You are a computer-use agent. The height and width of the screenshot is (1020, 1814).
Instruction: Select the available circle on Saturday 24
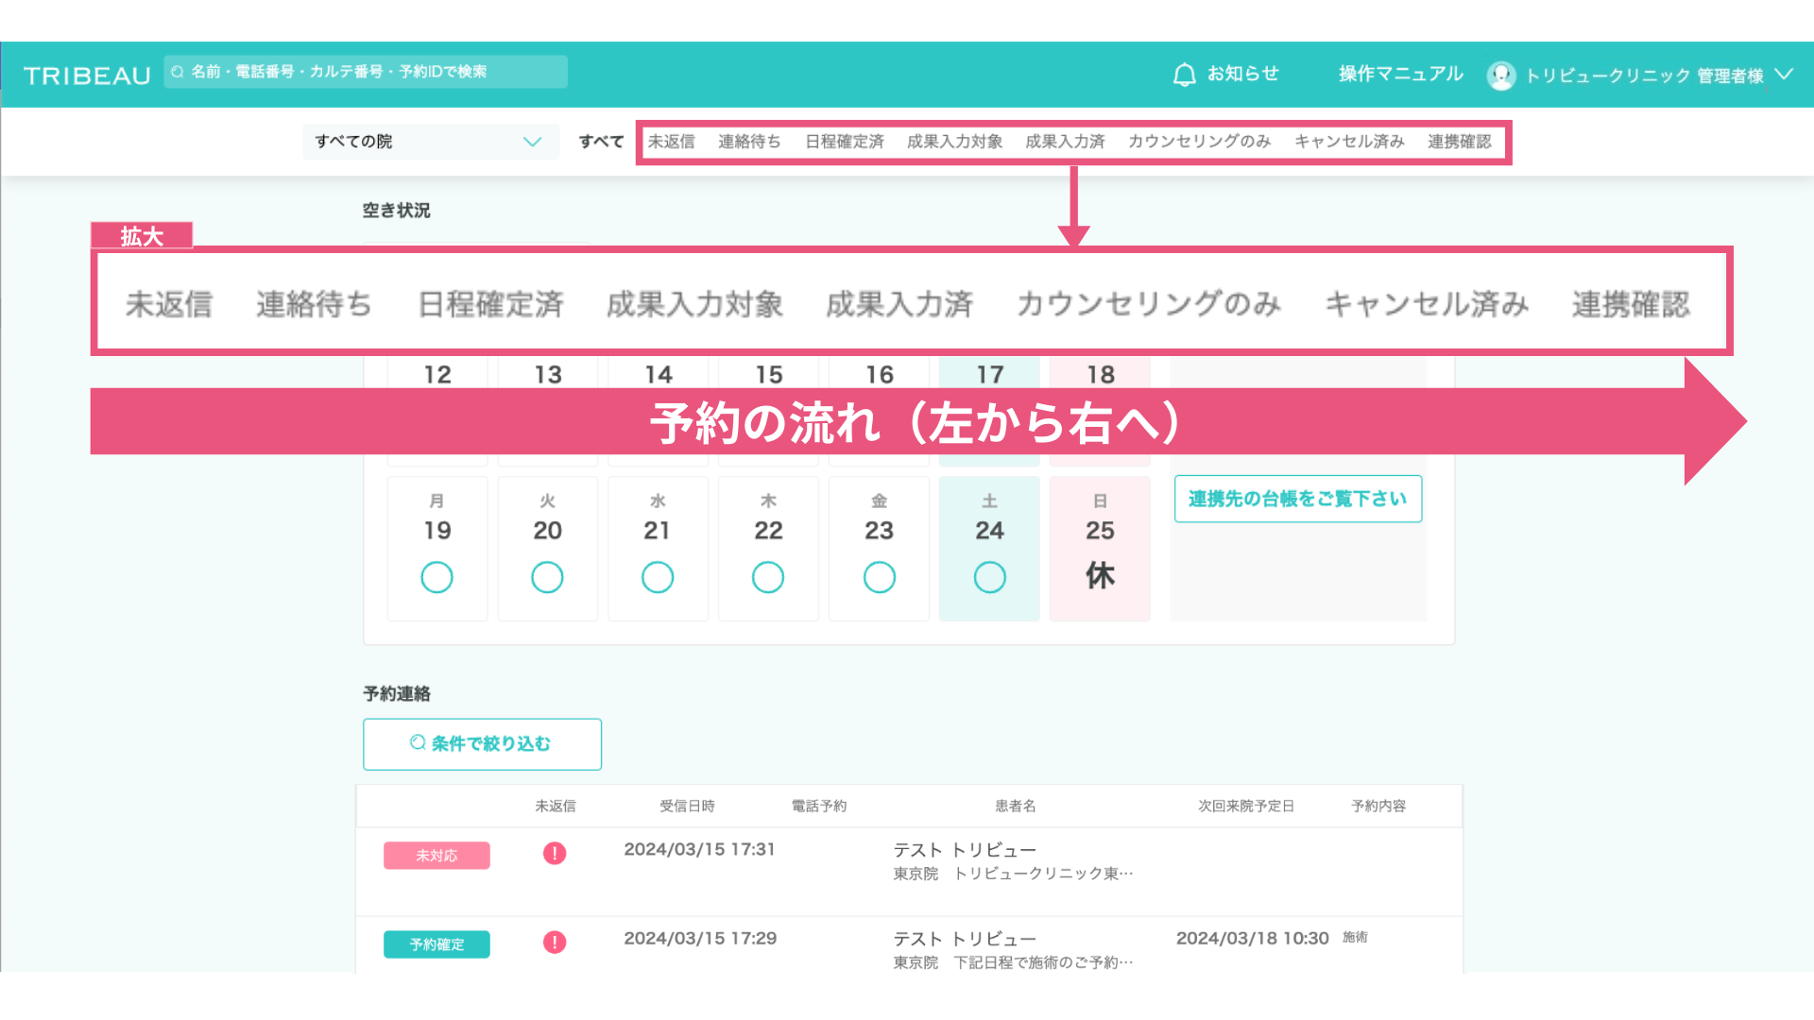(989, 577)
